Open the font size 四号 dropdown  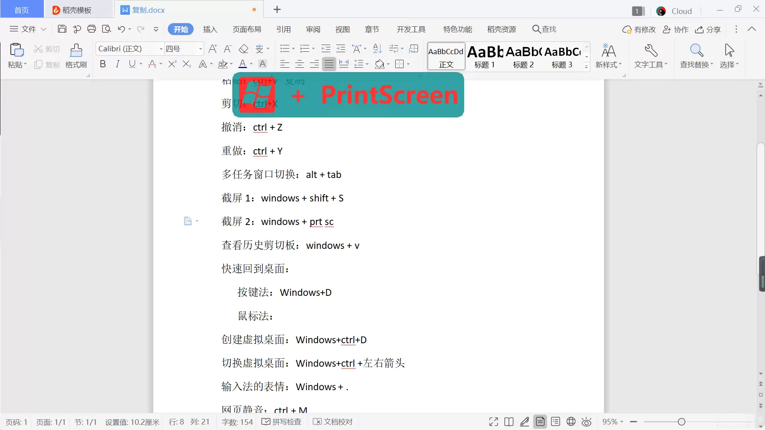tap(200, 49)
